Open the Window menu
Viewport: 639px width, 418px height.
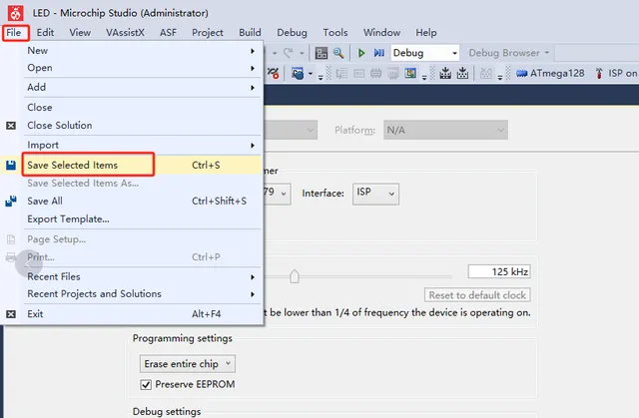(381, 33)
